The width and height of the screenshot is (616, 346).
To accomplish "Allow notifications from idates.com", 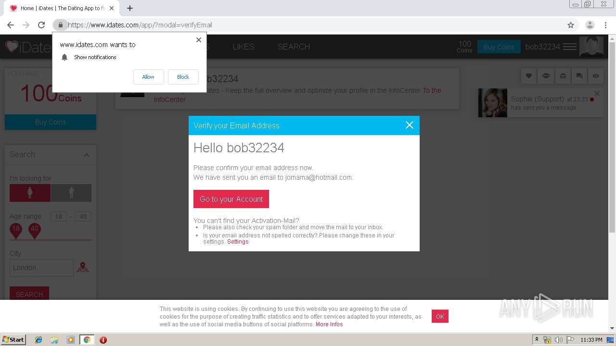I will click(148, 77).
